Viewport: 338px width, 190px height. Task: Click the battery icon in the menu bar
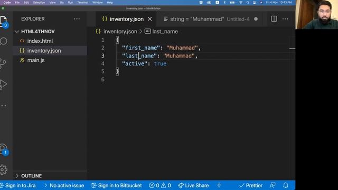(x=232, y=2)
